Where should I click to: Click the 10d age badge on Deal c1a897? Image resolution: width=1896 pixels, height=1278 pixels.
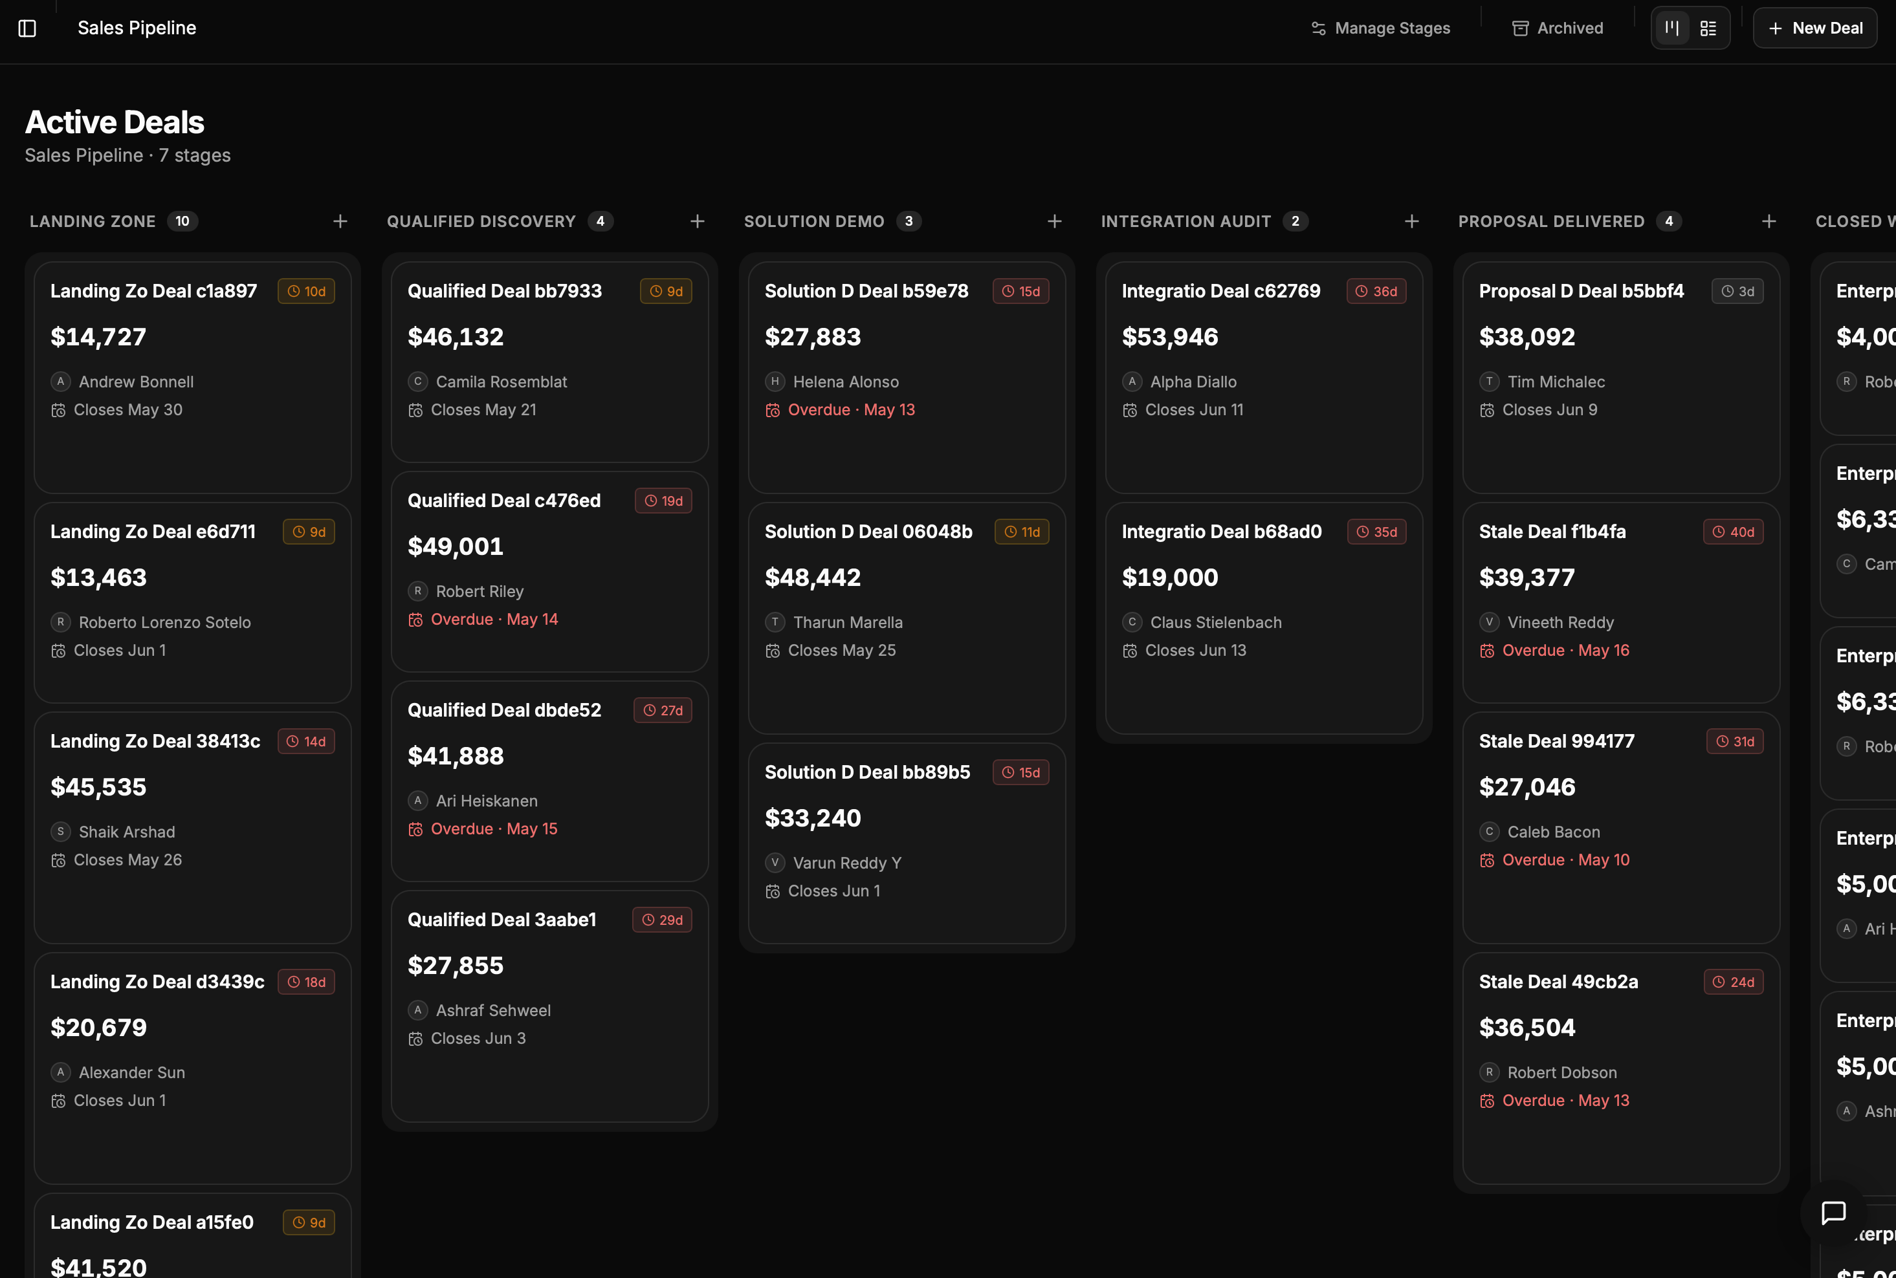307,292
